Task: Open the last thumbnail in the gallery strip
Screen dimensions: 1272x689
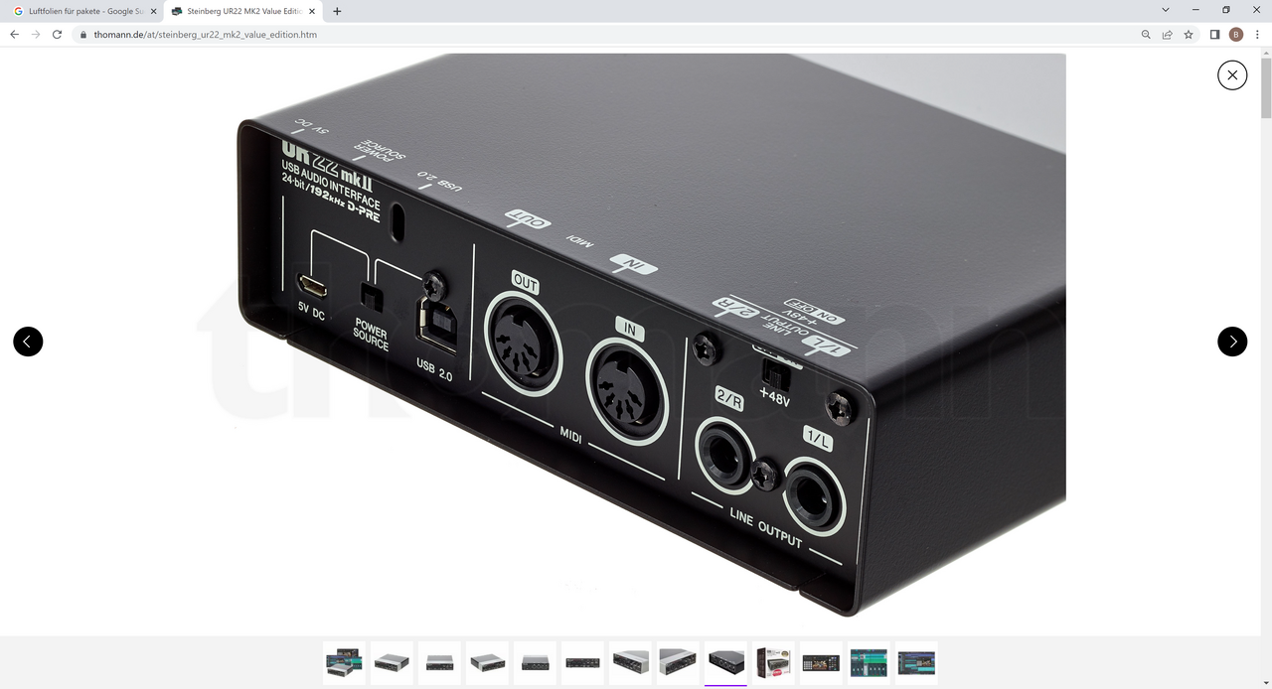Action: click(916, 662)
